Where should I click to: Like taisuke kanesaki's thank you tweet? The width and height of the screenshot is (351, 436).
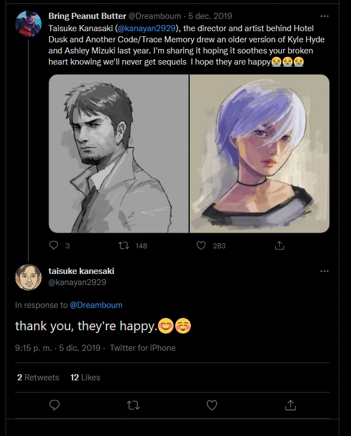tap(212, 405)
